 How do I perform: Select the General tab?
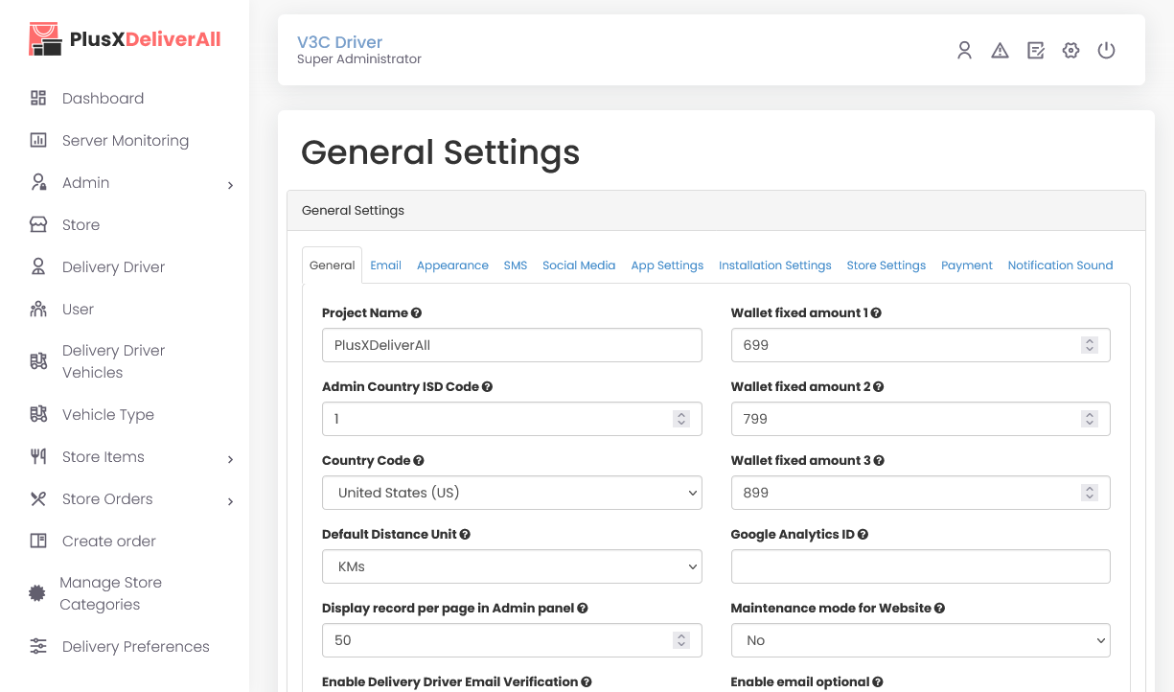tap(333, 265)
